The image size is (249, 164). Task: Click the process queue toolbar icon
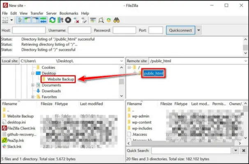coord(60,20)
